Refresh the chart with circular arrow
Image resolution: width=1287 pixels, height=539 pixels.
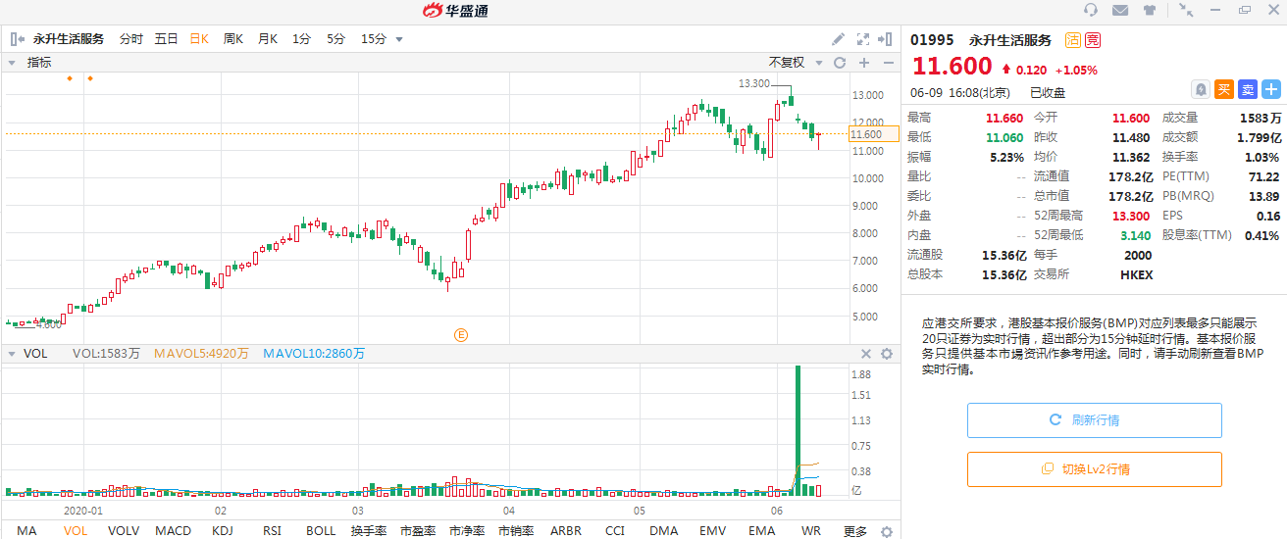coord(840,62)
